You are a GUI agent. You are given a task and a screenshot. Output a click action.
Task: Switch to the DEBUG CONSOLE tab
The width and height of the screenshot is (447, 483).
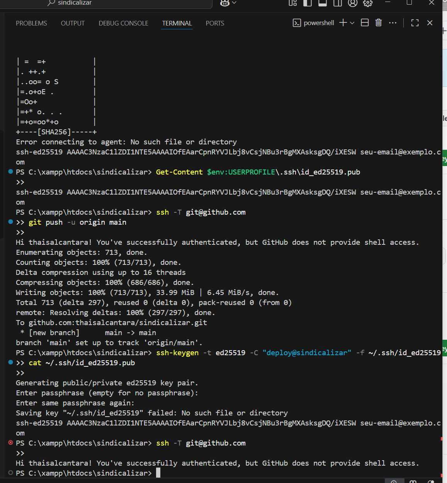click(x=123, y=23)
